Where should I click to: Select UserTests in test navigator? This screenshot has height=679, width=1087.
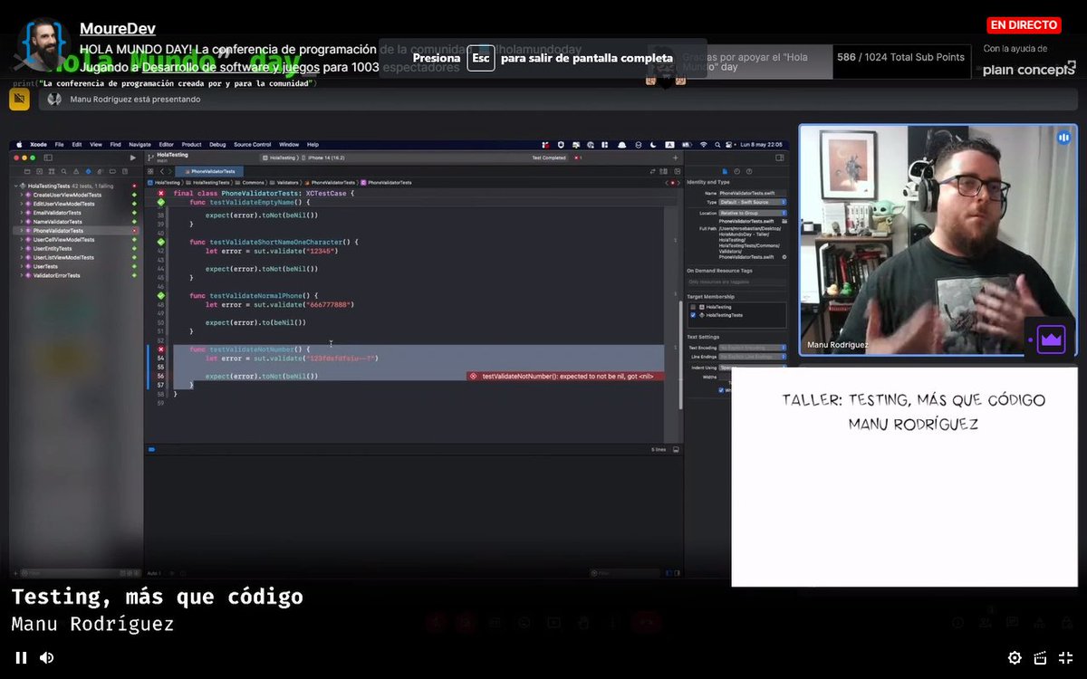pyautogui.click(x=45, y=266)
